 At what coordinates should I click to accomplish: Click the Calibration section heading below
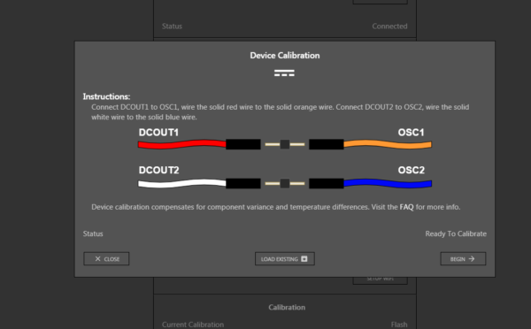click(287, 308)
